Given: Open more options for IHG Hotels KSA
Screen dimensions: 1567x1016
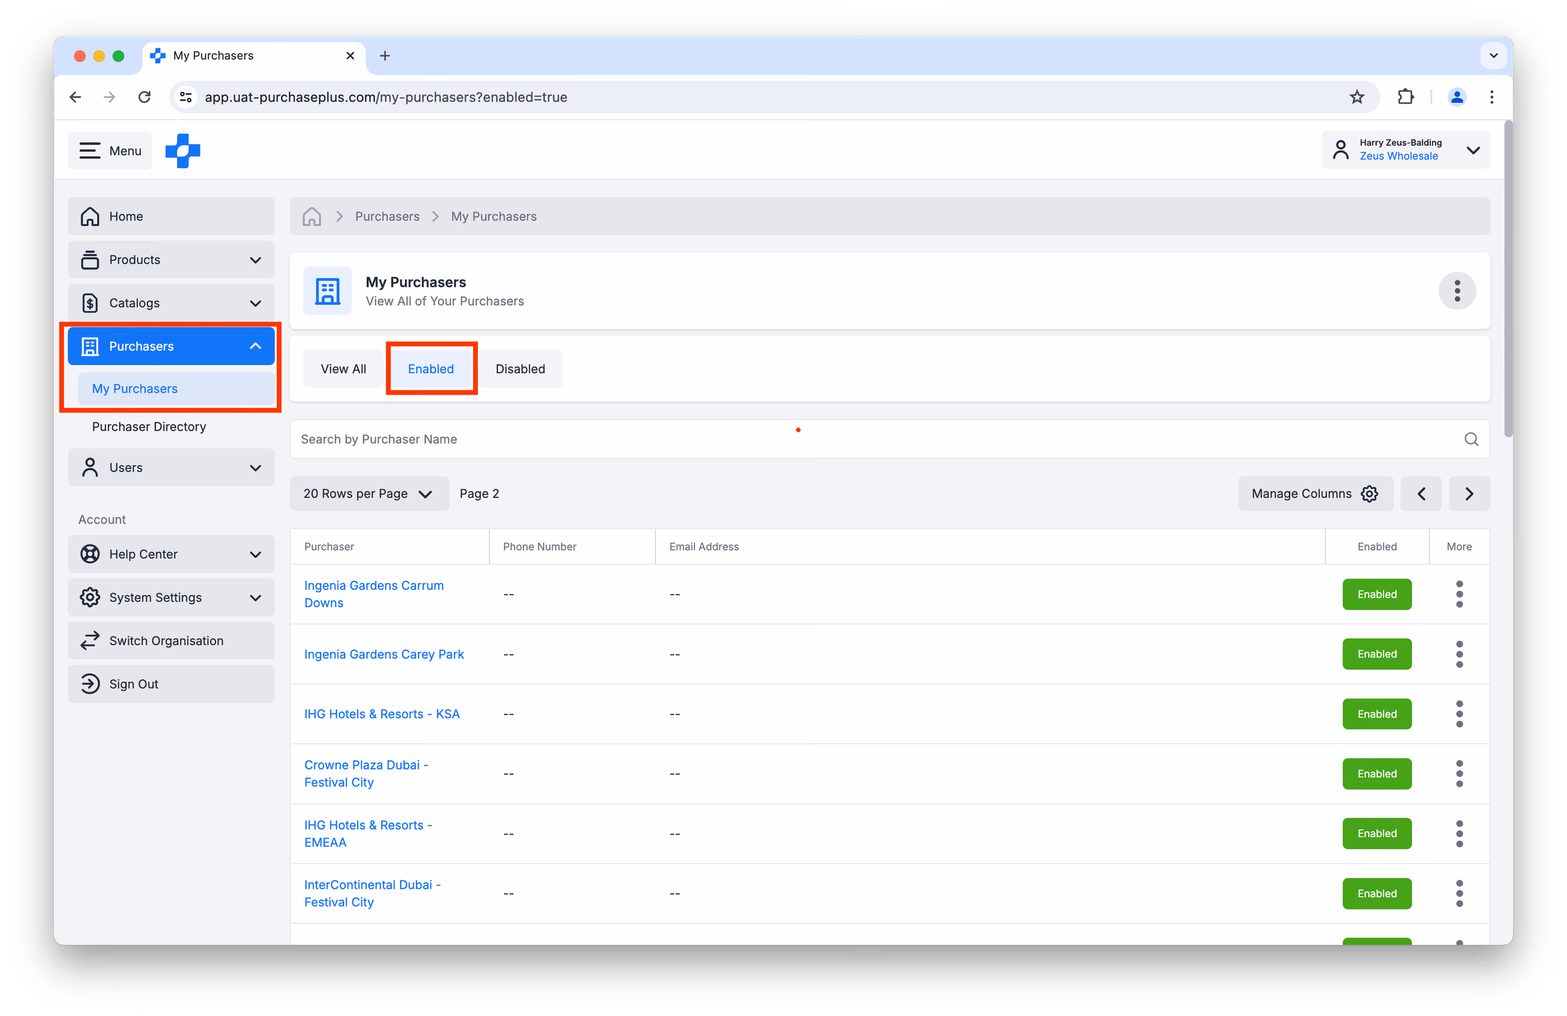Looking at the screenshot, I should click(1459, 715).
